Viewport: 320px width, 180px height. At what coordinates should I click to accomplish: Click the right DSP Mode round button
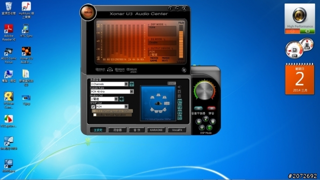212,121
